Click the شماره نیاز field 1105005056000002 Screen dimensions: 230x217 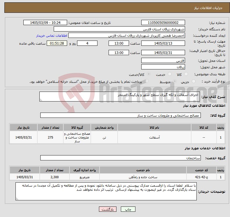(x=163, y=23)
